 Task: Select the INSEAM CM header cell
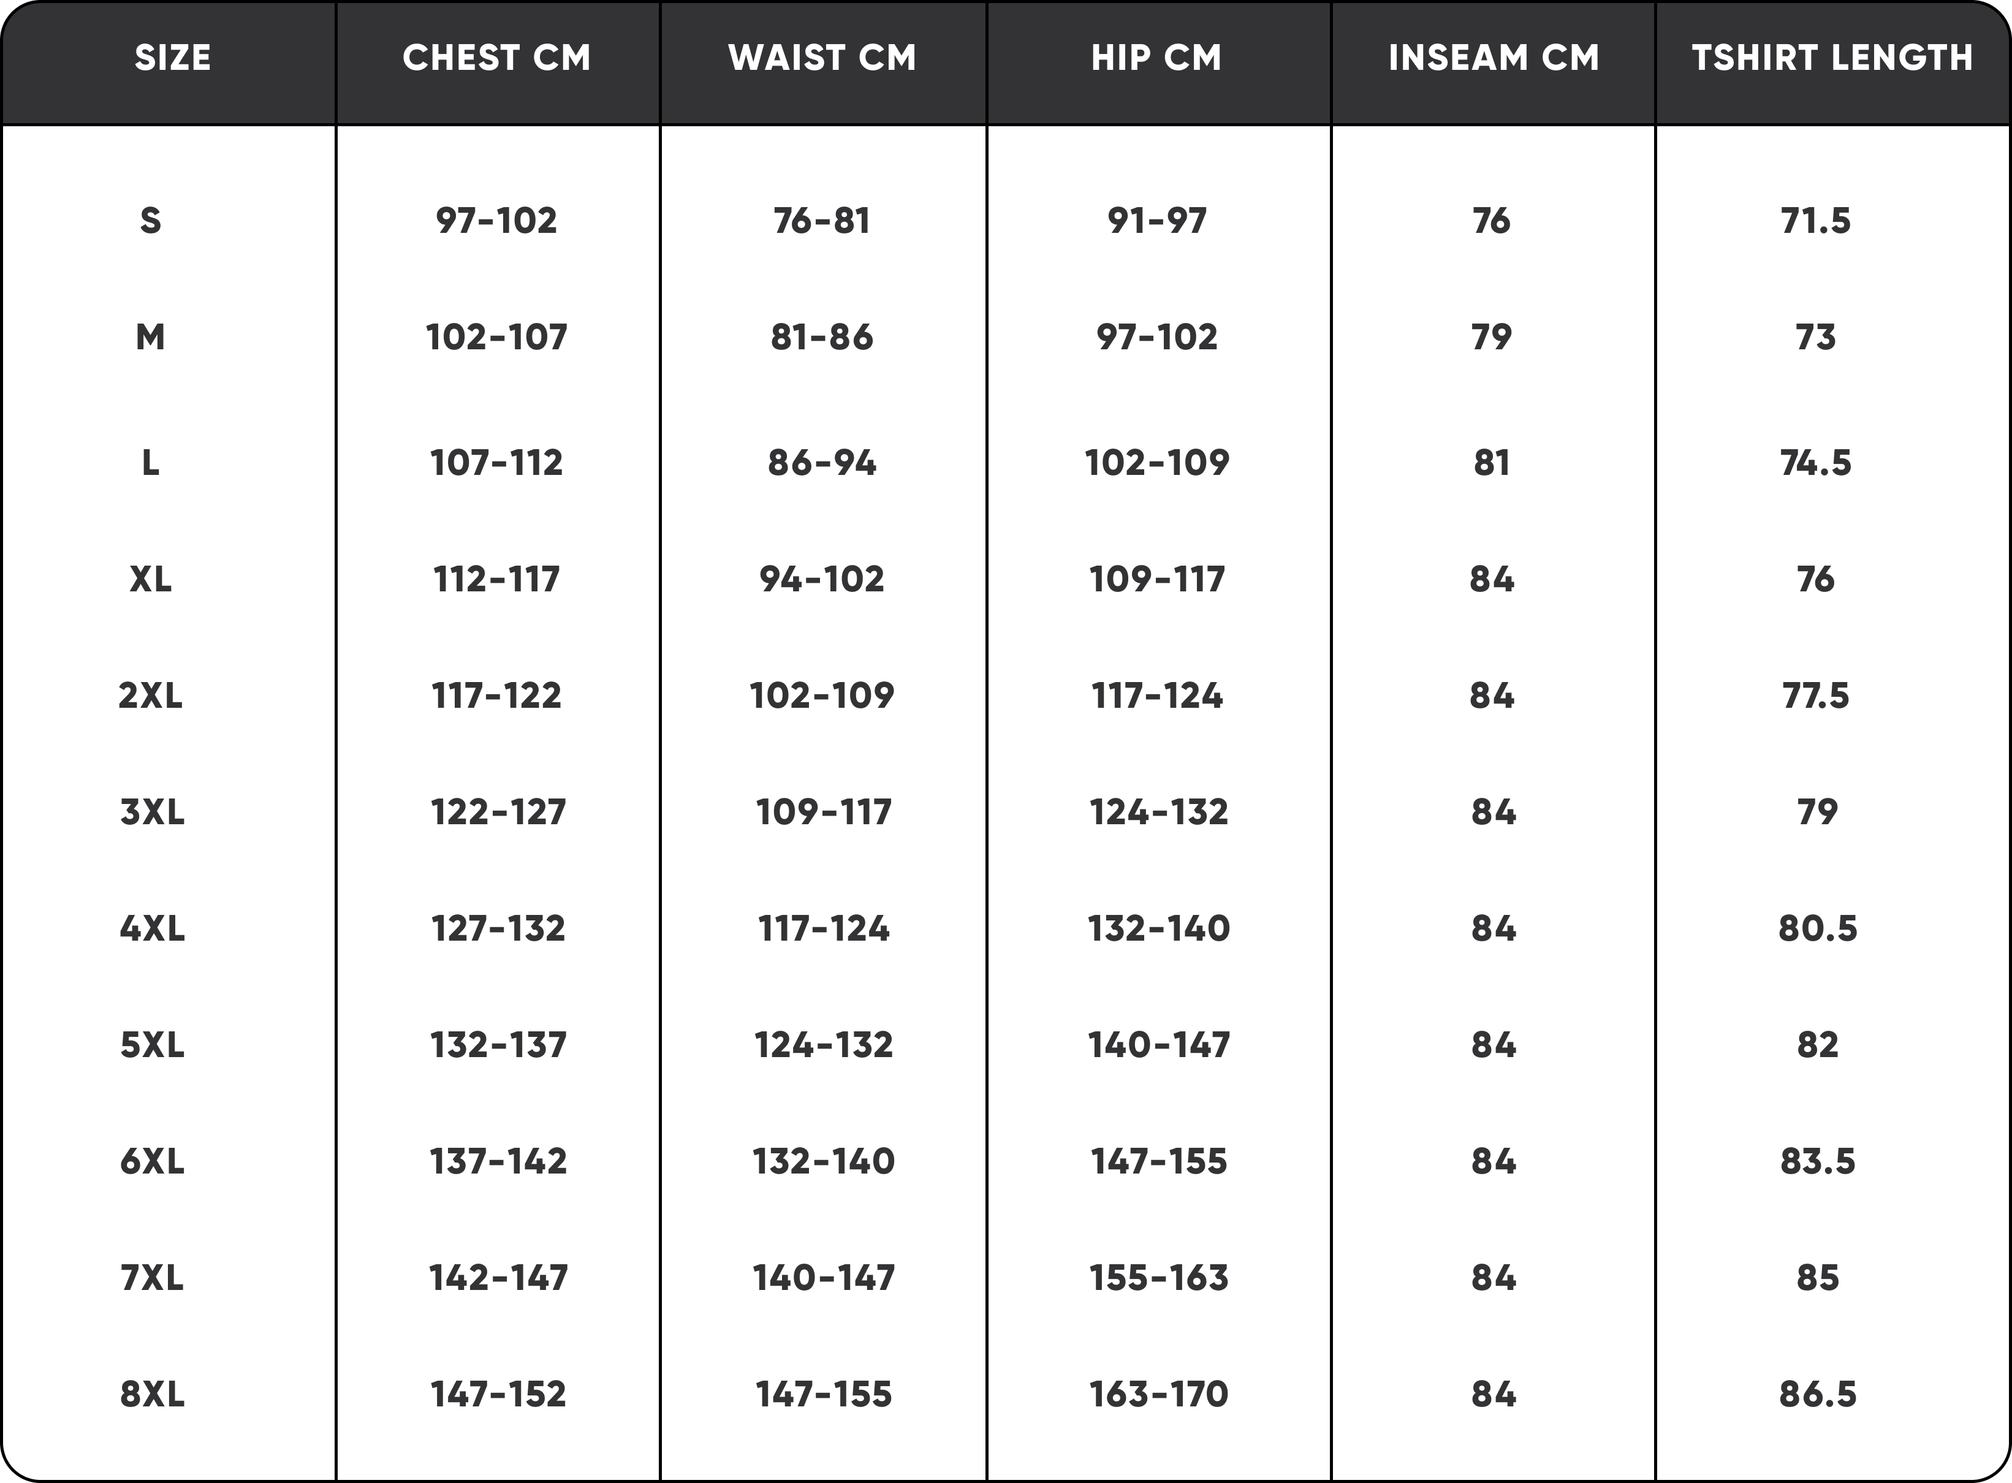[x=1494, y=58]
